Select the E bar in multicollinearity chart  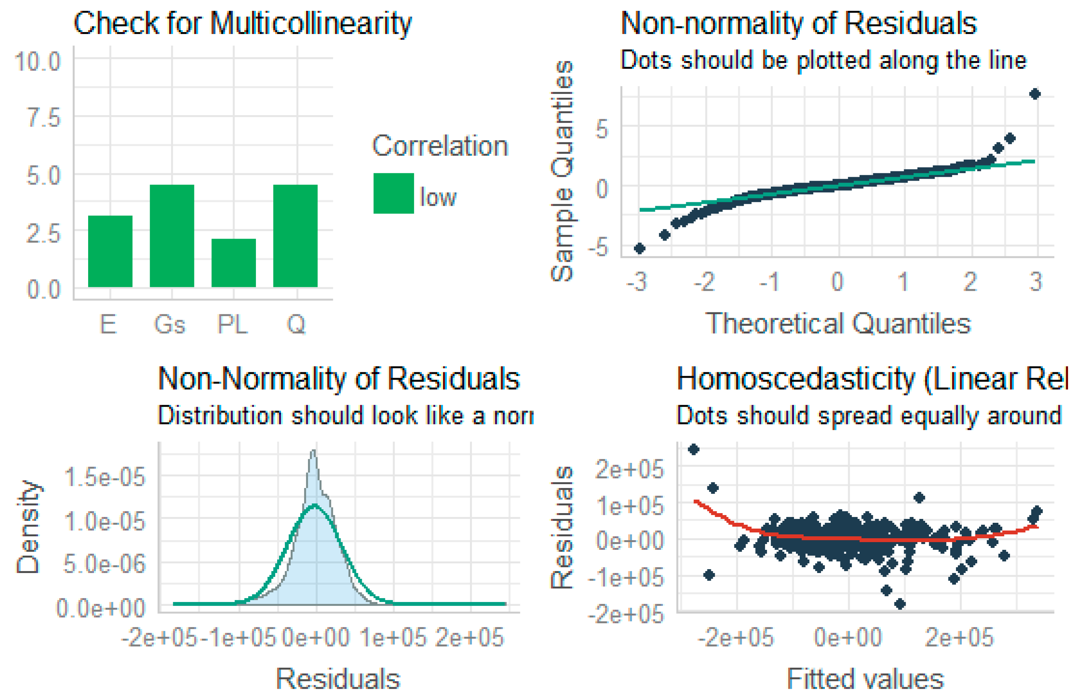110,251
